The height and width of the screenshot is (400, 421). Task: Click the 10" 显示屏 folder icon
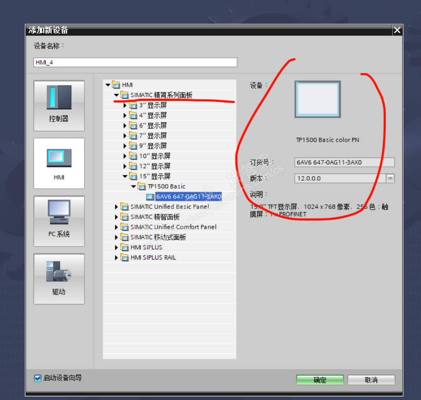pos(133,156)
